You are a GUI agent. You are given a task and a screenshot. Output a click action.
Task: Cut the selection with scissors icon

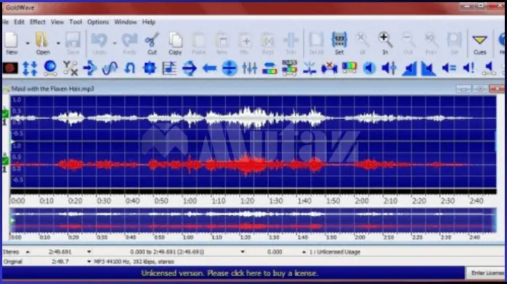tap(152, 43)
